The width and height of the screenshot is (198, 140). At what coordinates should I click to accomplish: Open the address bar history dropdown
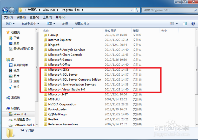tap(131, 10)
